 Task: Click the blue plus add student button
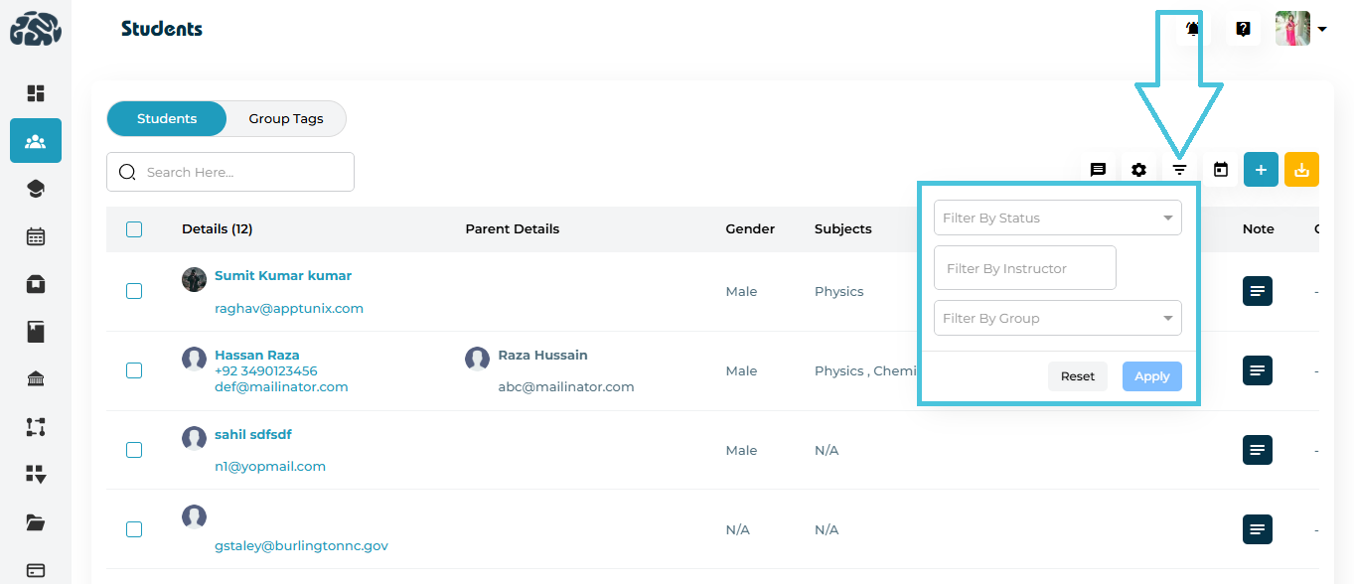click(x=1261, y=170)
